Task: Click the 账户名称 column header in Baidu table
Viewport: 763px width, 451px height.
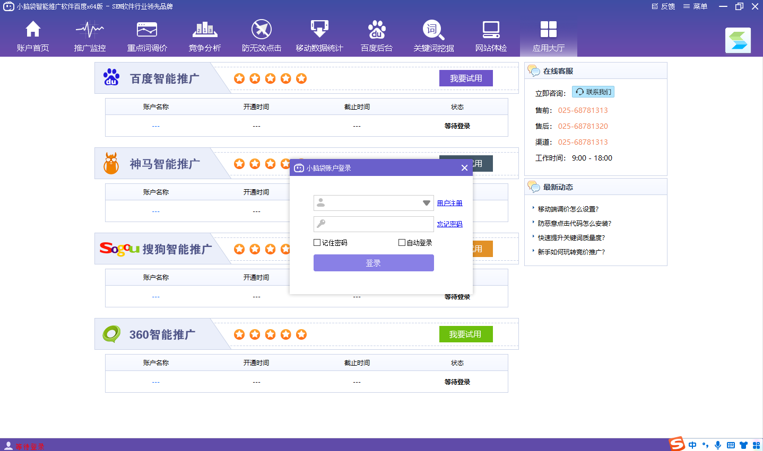Action: point(156,107)
